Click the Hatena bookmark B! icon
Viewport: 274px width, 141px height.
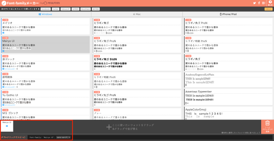tap(264, 3)
